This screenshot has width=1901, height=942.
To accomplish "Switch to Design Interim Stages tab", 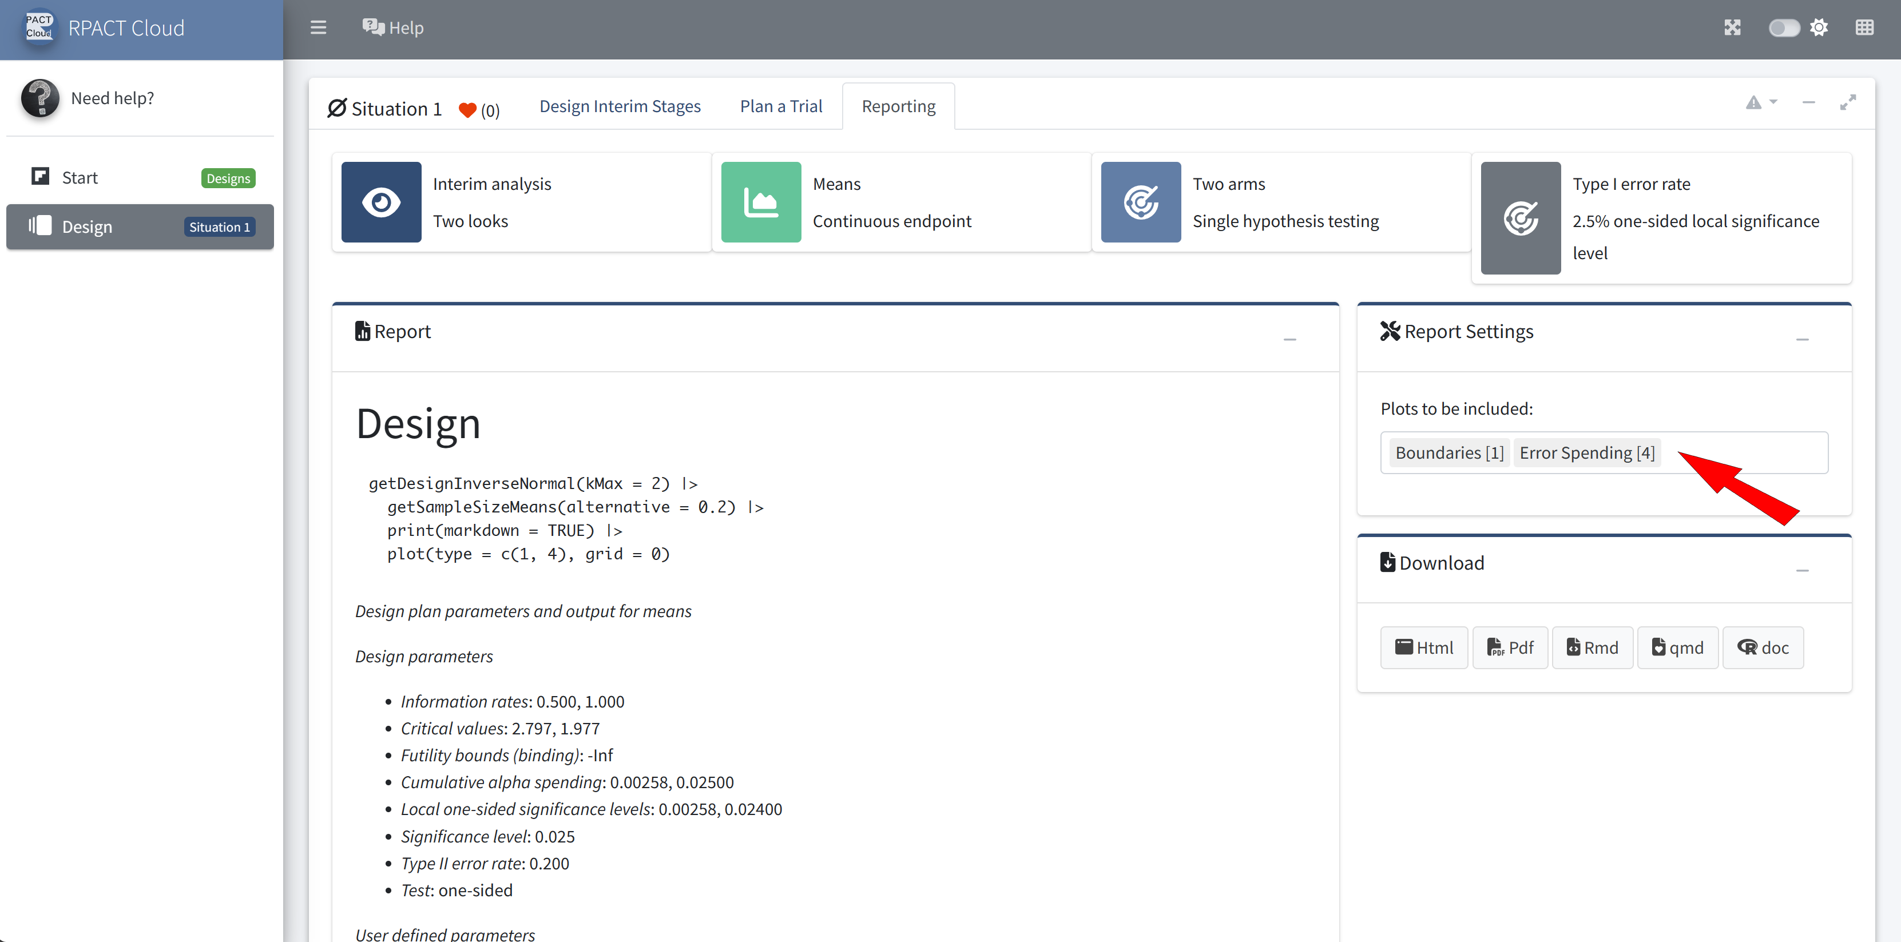I will click(x=620, y=106).
